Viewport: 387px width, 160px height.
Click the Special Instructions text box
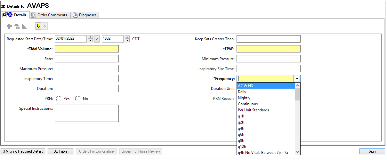[87, 113]
